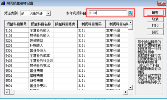
Task: Click the 其他业务收入 cell
Action: point(41,35)
